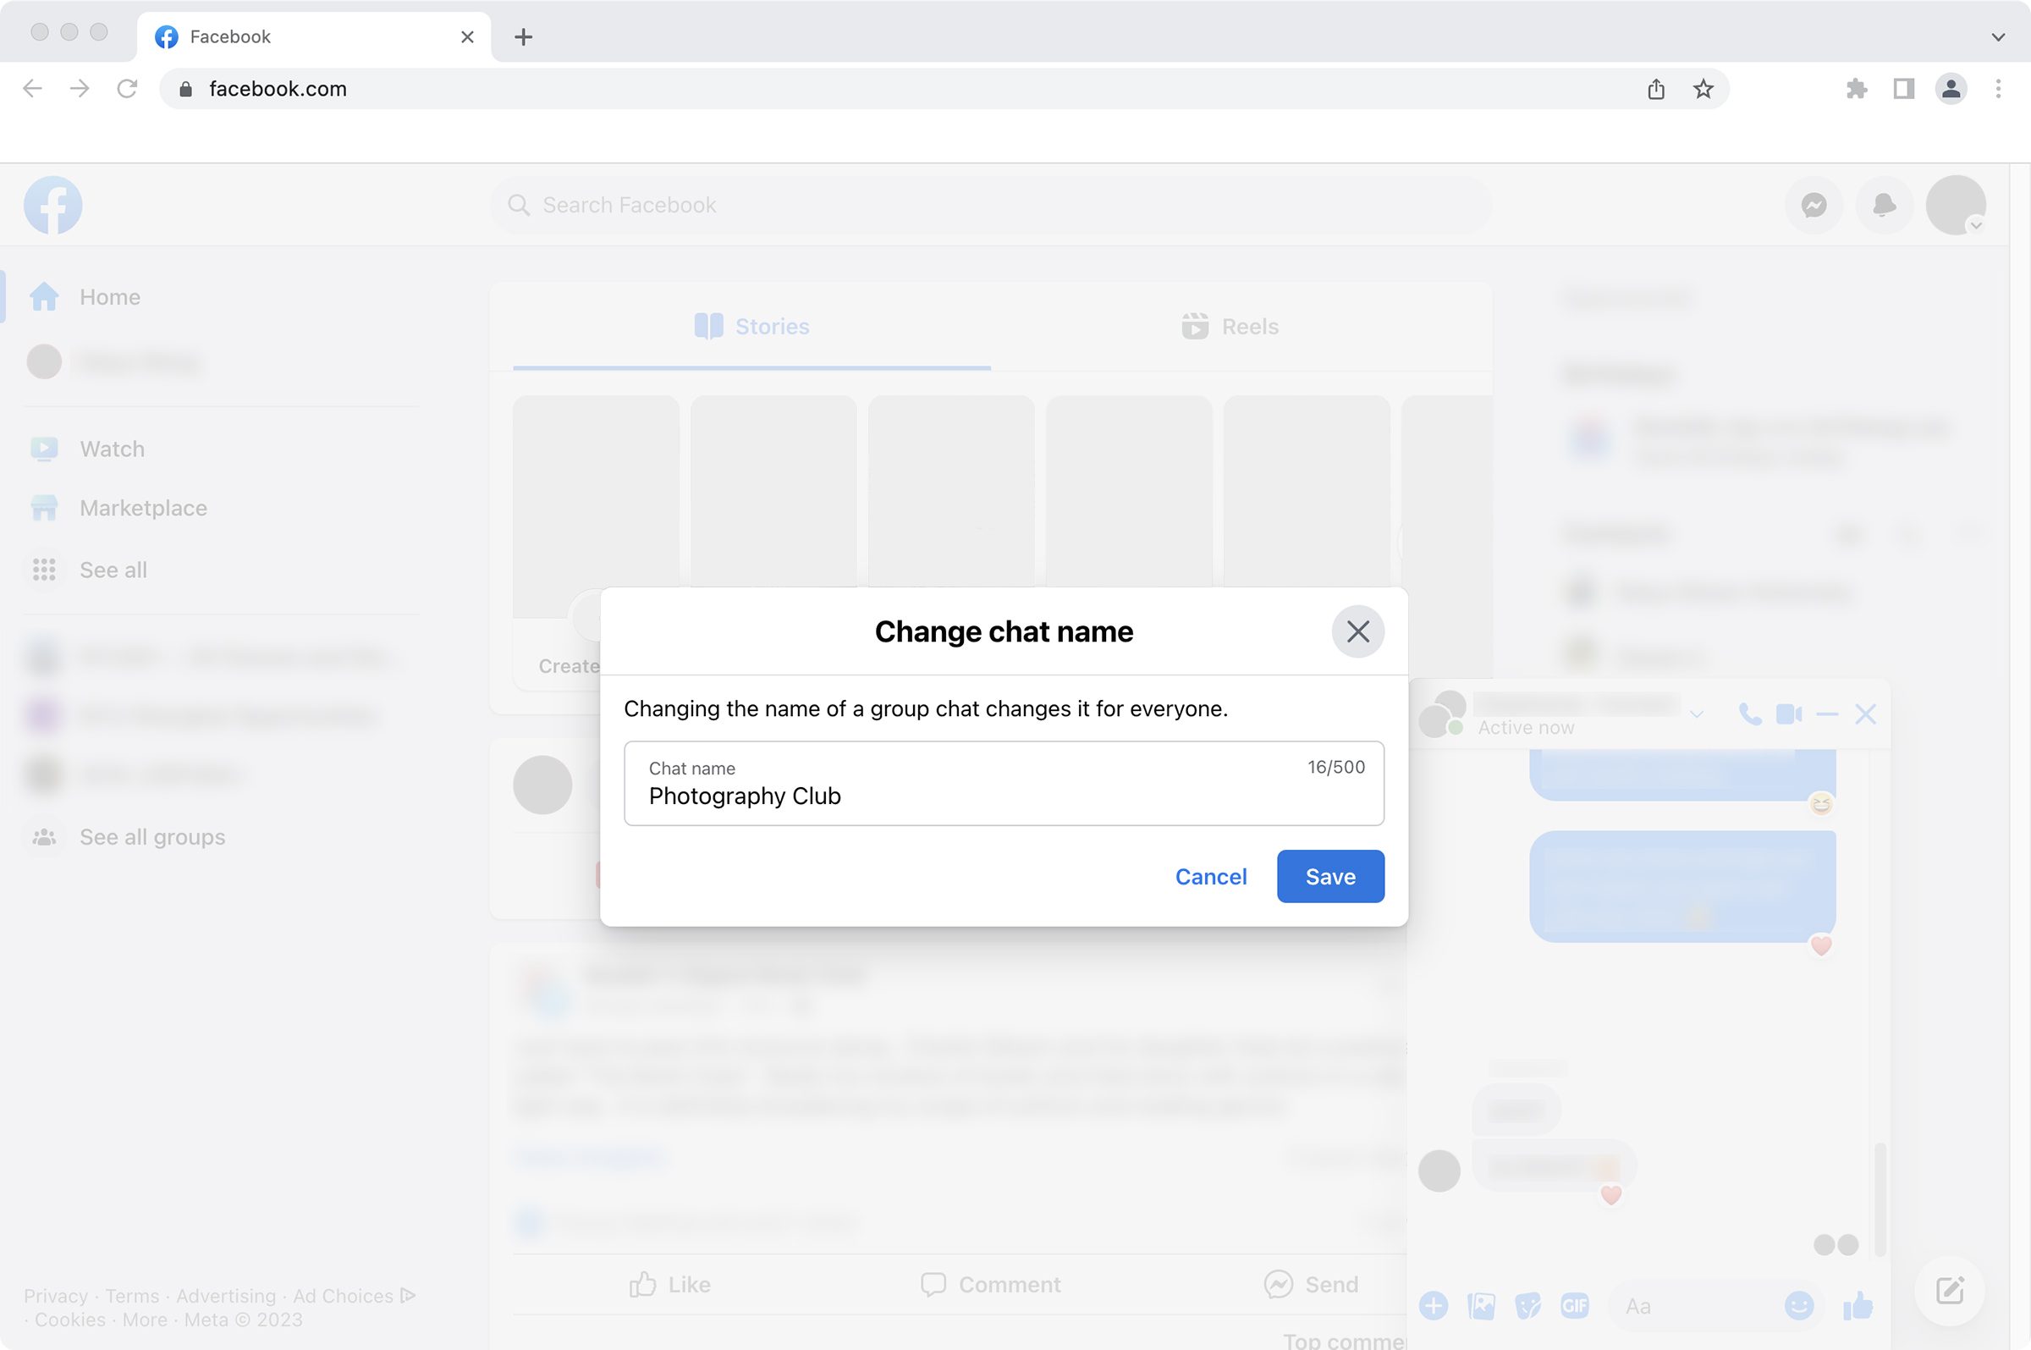Open the Chrome profile icon
This screenshot has height=1350, width=2031.
coord(1951,89)
